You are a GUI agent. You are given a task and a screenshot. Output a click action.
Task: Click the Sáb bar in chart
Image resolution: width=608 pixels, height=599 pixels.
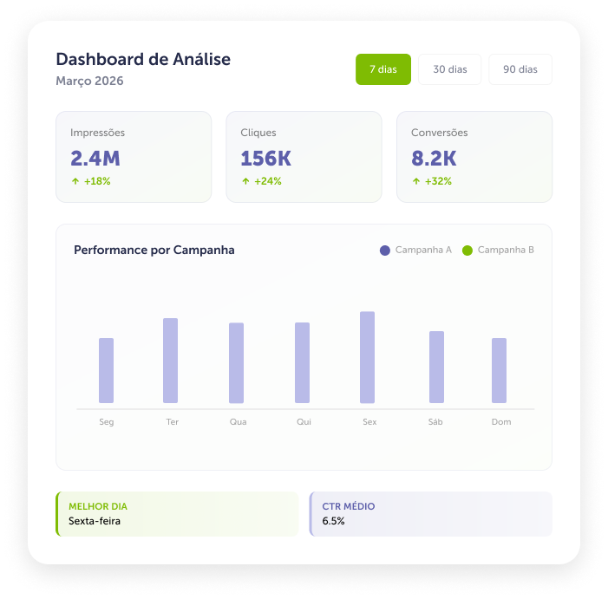(436, 367)
